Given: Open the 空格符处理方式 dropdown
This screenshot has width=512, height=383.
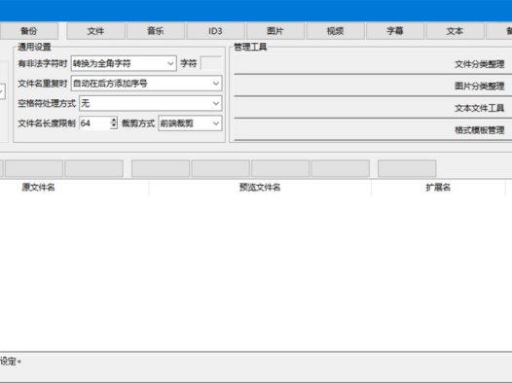Looking at the screenshot, I should (x=151, y=103).
